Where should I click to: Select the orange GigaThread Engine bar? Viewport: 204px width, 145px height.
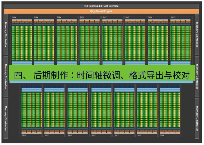point(101,11)
